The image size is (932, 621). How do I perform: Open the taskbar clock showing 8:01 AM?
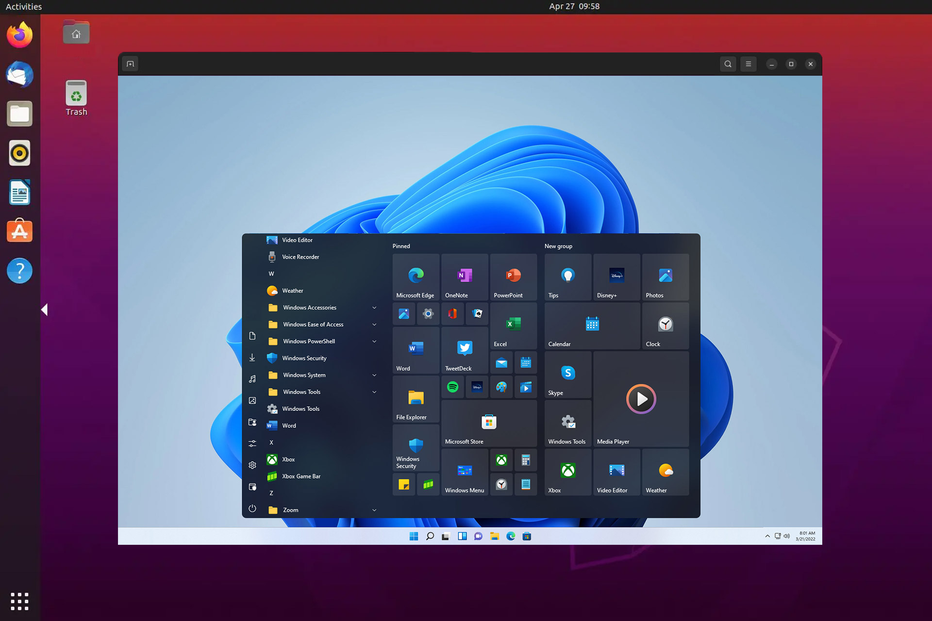(x=806, y=536)
